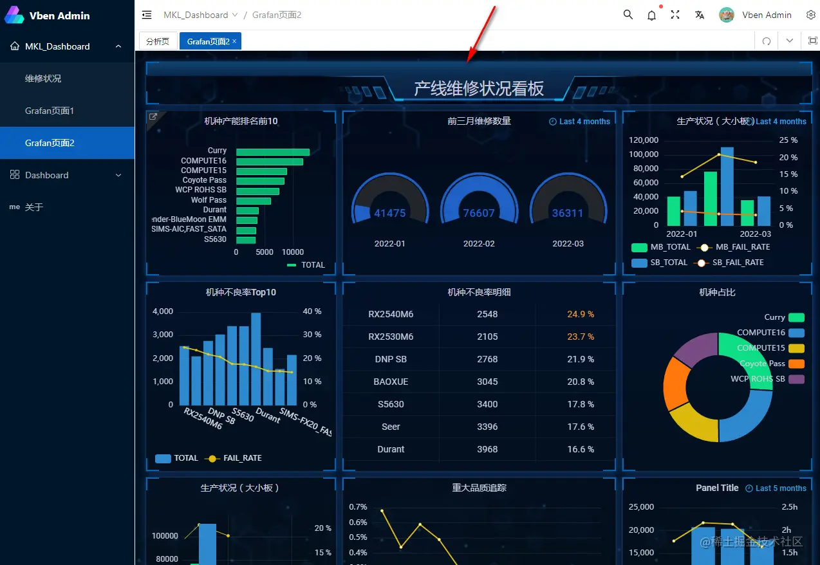Viewport: 820px width, 565px height.
Task: Click clock icon beside Last 4 months in 前三月维修数量
Action: click(x=552, y=121)
